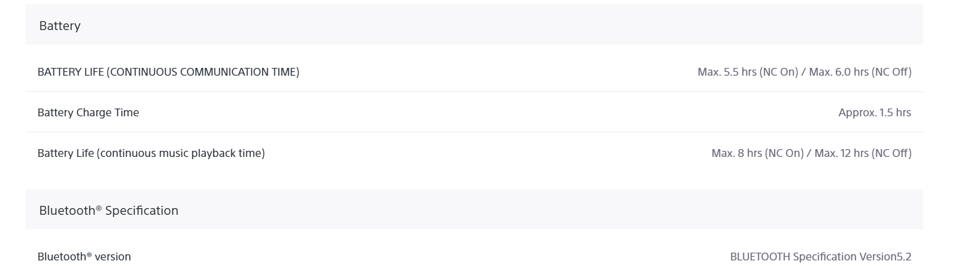Click the COMMUNICATION TIME text
Viewport: 957px width, 276px height.
239,72
